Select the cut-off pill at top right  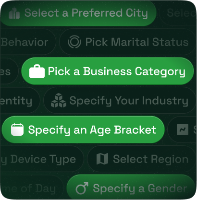click(178, 13)
